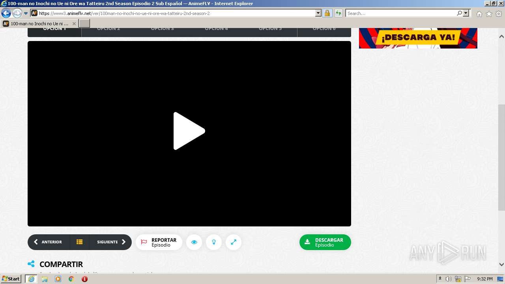
Task: Click DESCARGAR Episodio green button
Action: point(325,242)
